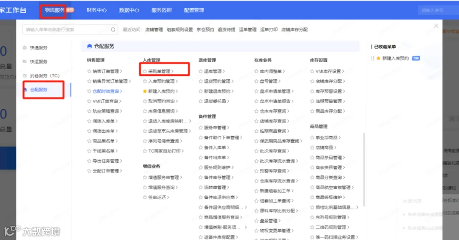Open recent link 店铺管理
459x240 pixels.
(x=154, y=29)
